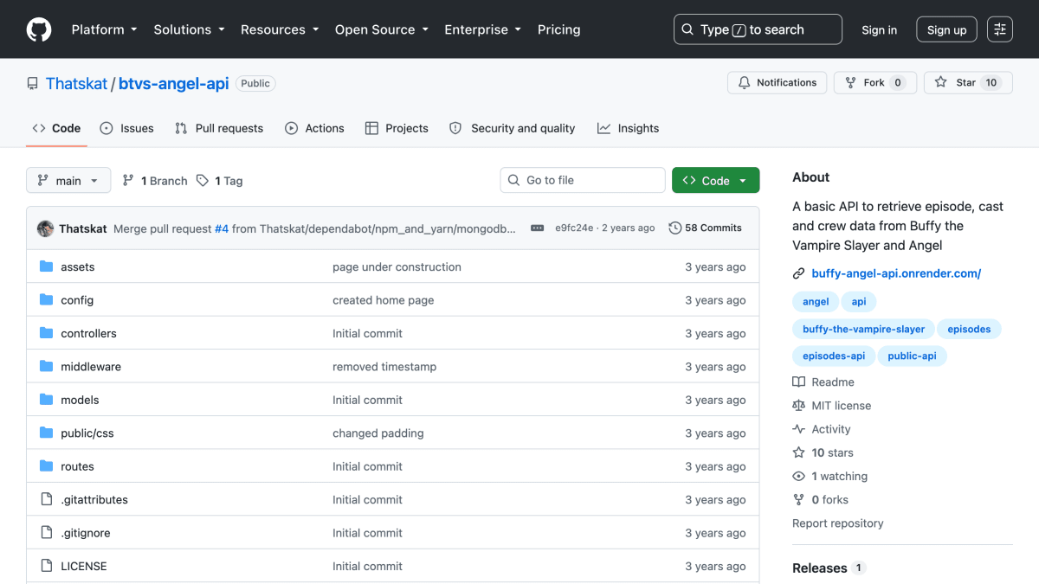Open the models folder

pos(80,401)
